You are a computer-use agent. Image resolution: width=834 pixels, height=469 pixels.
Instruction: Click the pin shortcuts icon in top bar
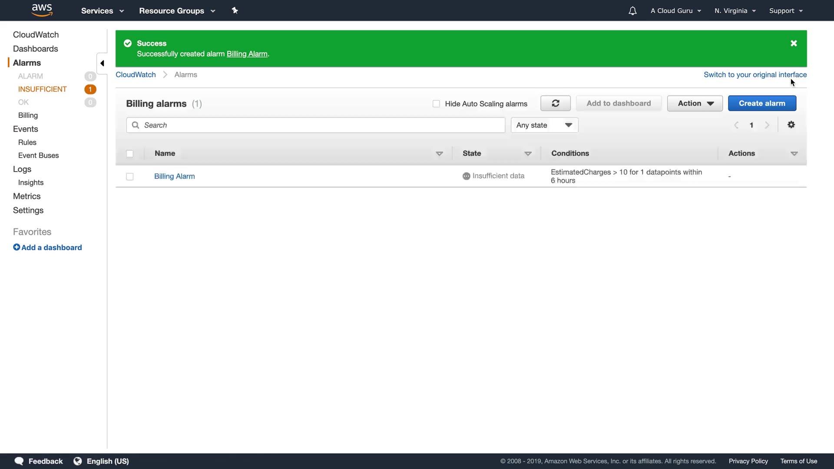point(235,10)
